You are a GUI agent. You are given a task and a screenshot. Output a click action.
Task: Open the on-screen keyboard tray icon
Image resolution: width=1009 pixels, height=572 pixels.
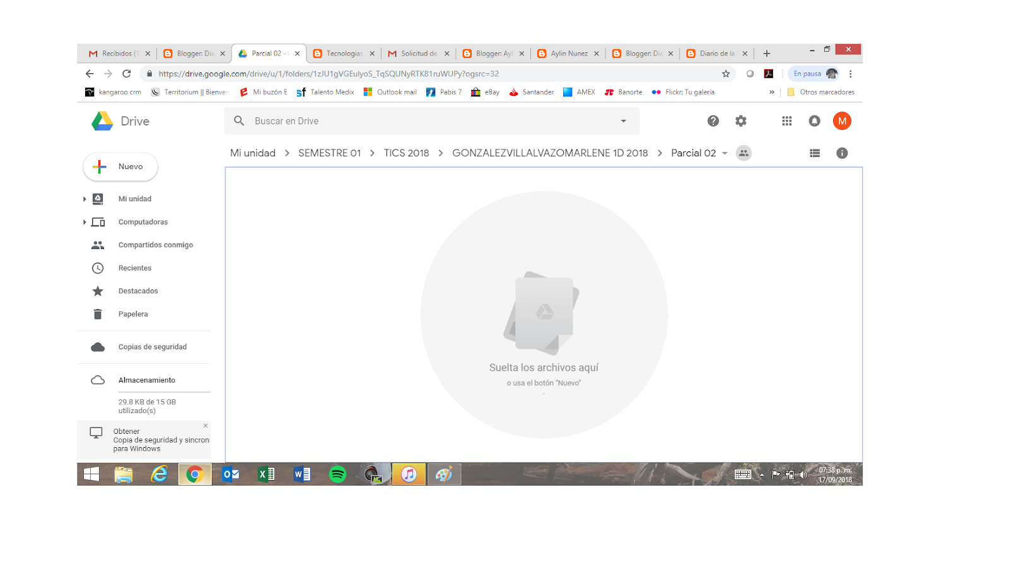click(x=743, y=474)
